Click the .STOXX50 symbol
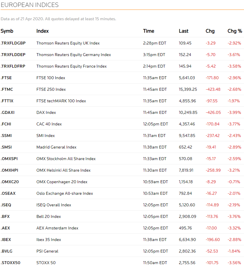Image resolution: width=244 pixels, height=267 pixels. coord(10,263)
